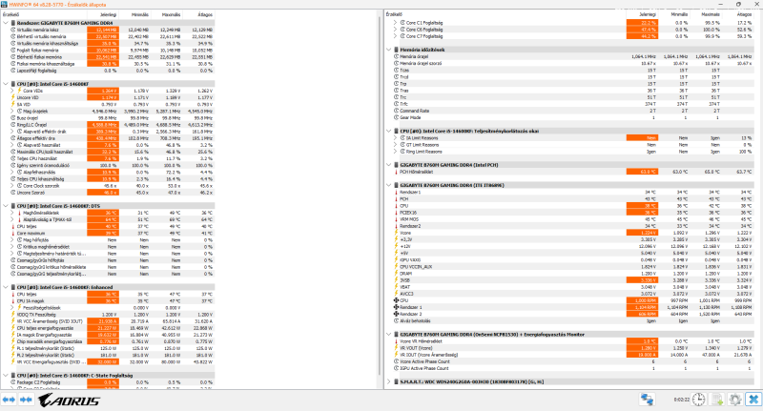Collapse the ITE IT8689E sensor group
Viewport: 763px width, 411px height.
pyautogui.click(x=389, y=185)
